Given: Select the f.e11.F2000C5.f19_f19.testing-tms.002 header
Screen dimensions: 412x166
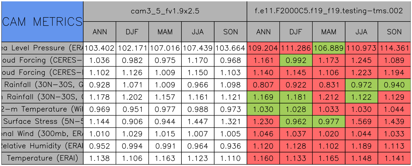Looking at the screenshot, I should [x=329, y=11].
